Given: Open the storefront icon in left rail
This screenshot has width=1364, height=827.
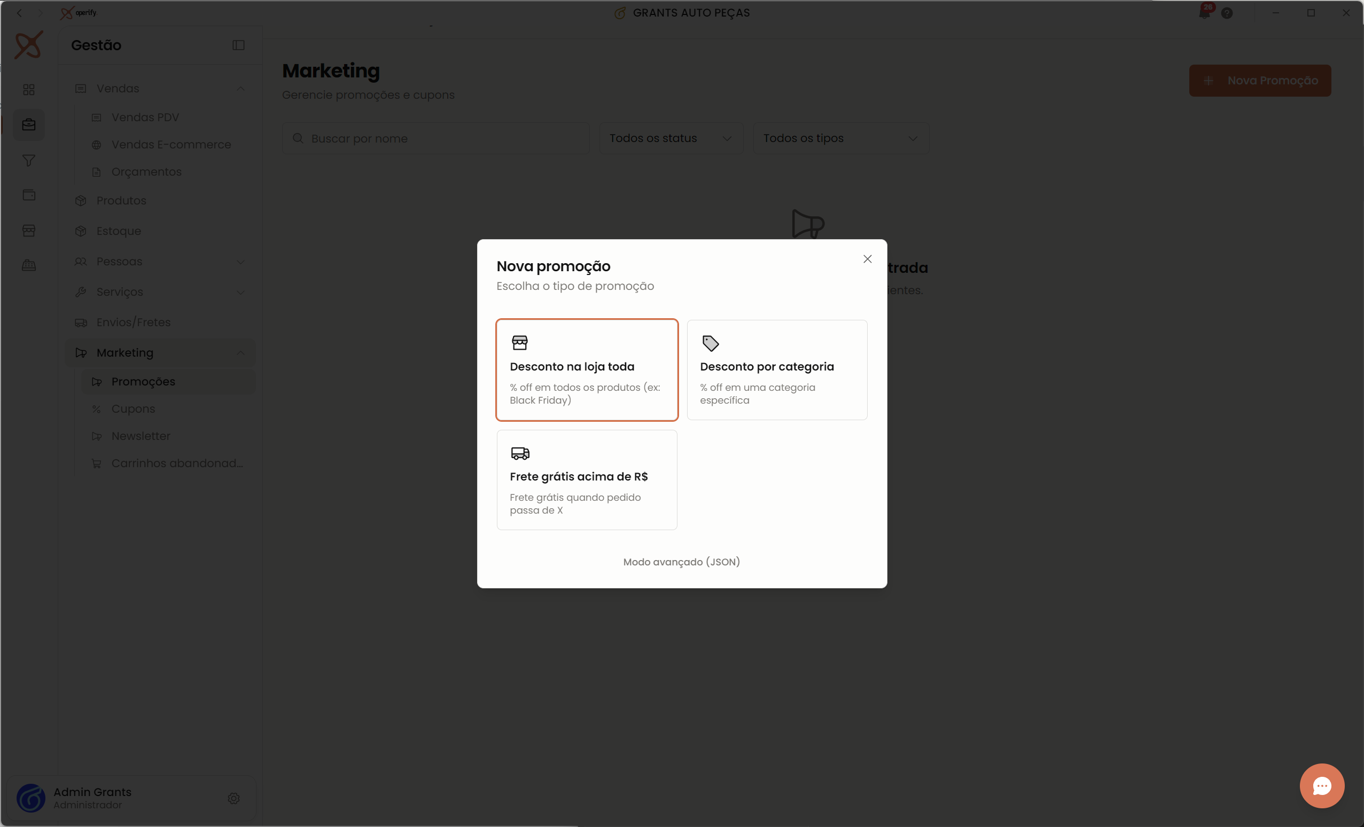Looking at the screenshot, I should [x=29, y=231].
